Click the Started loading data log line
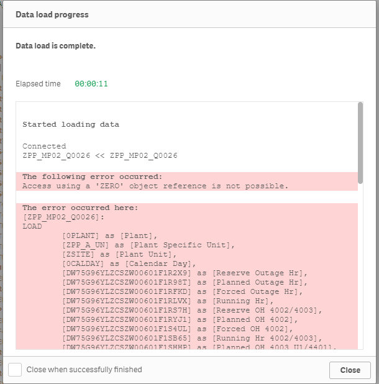The height and width of the screenshot is (384, 379). [71, 124]
